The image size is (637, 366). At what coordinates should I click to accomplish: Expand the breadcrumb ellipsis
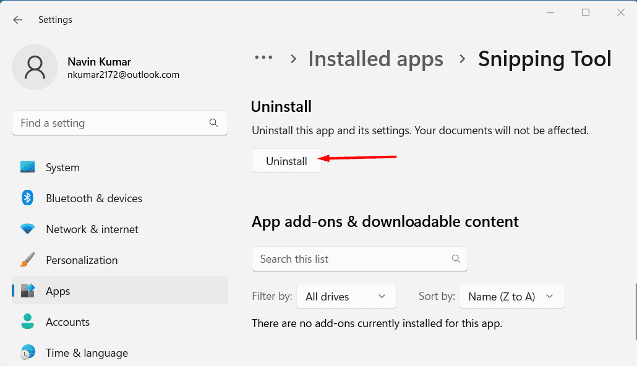point(263,57)
